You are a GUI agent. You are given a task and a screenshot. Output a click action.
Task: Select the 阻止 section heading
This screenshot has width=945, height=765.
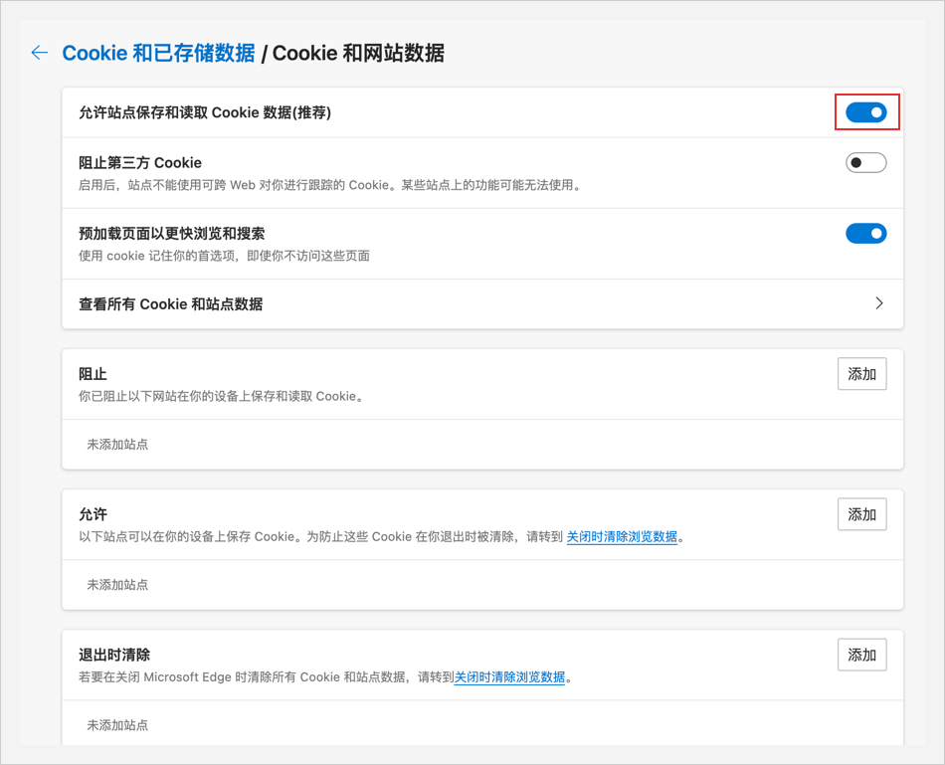(x=93, y=374)
